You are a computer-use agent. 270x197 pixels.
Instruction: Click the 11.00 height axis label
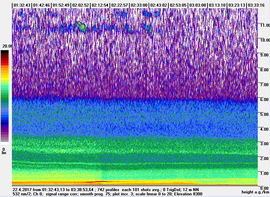(265, 25)
